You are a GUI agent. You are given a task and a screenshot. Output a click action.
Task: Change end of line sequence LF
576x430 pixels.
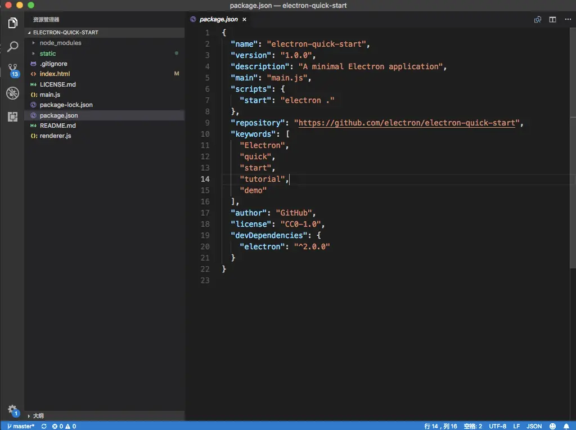coord(516,426)
